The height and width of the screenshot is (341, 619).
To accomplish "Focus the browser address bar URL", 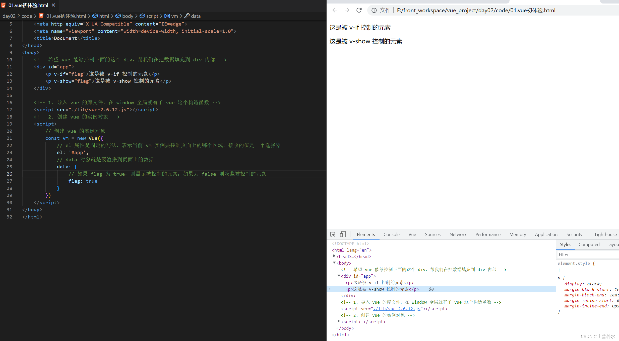I will pyautogui.click(x=476, y=10).
